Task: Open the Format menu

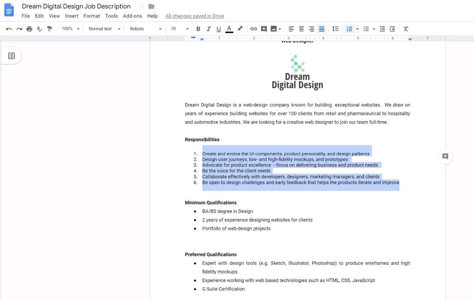Action: point(92,16)
